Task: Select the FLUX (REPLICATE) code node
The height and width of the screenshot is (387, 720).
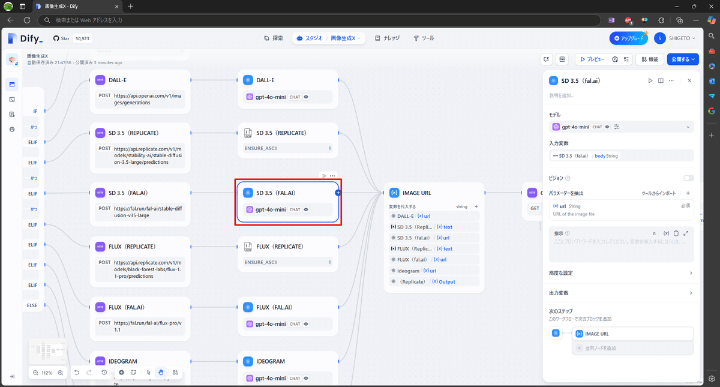Action: coord(288,254)
